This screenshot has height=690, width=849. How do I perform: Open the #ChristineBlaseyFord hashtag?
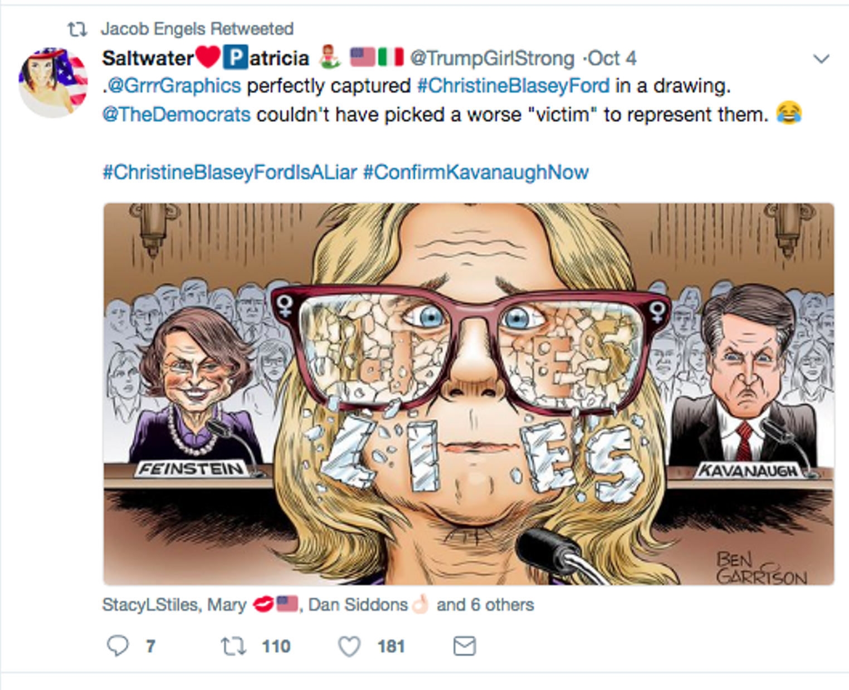(x=513, y=86)
